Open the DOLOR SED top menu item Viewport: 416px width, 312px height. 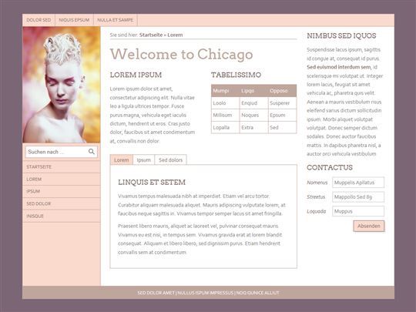pyautogui.click(x=39, y=20)
